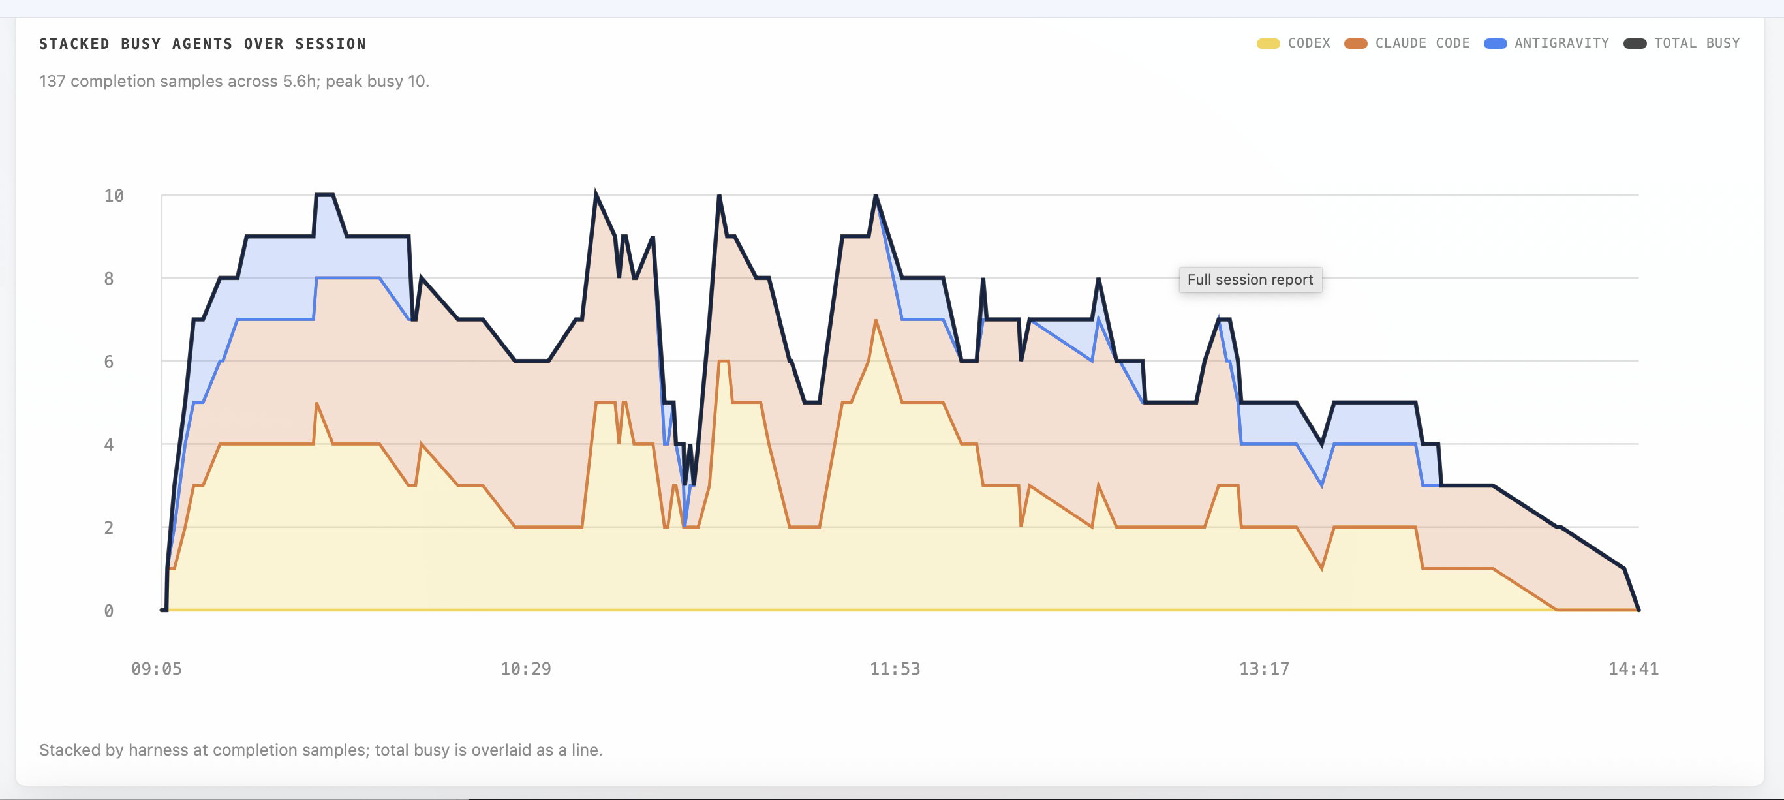Click the y-axis label 6
The width and height of the screenshot is (1784, 800).
point(109,362)
